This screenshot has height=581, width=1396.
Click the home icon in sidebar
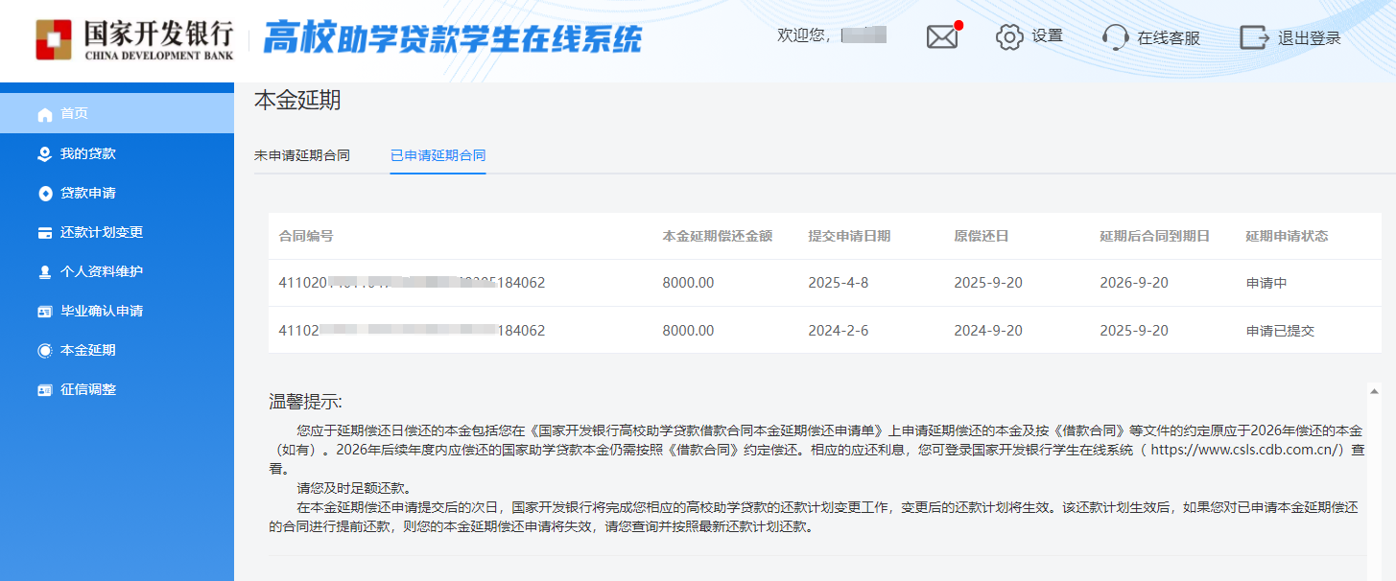pos(44,114)
